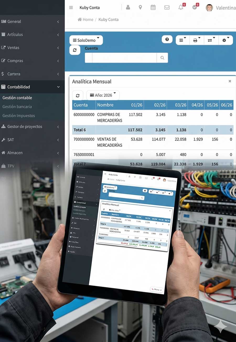Select account 7000000000 in the large table
The image size is (236, 342).
[x=84, y=139]
